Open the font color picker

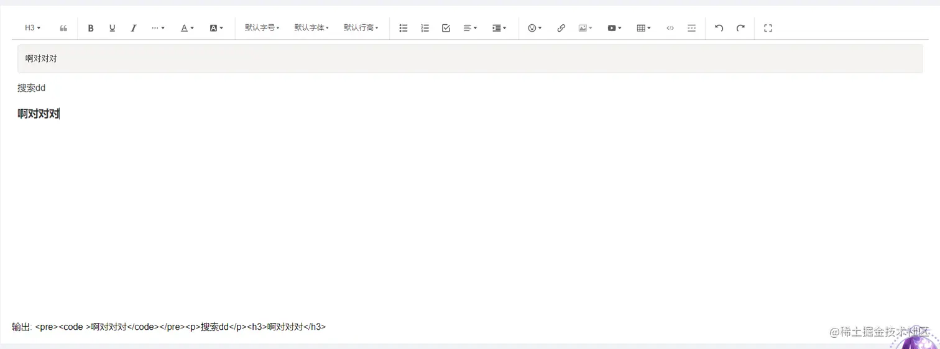click(x=187, y=28)
